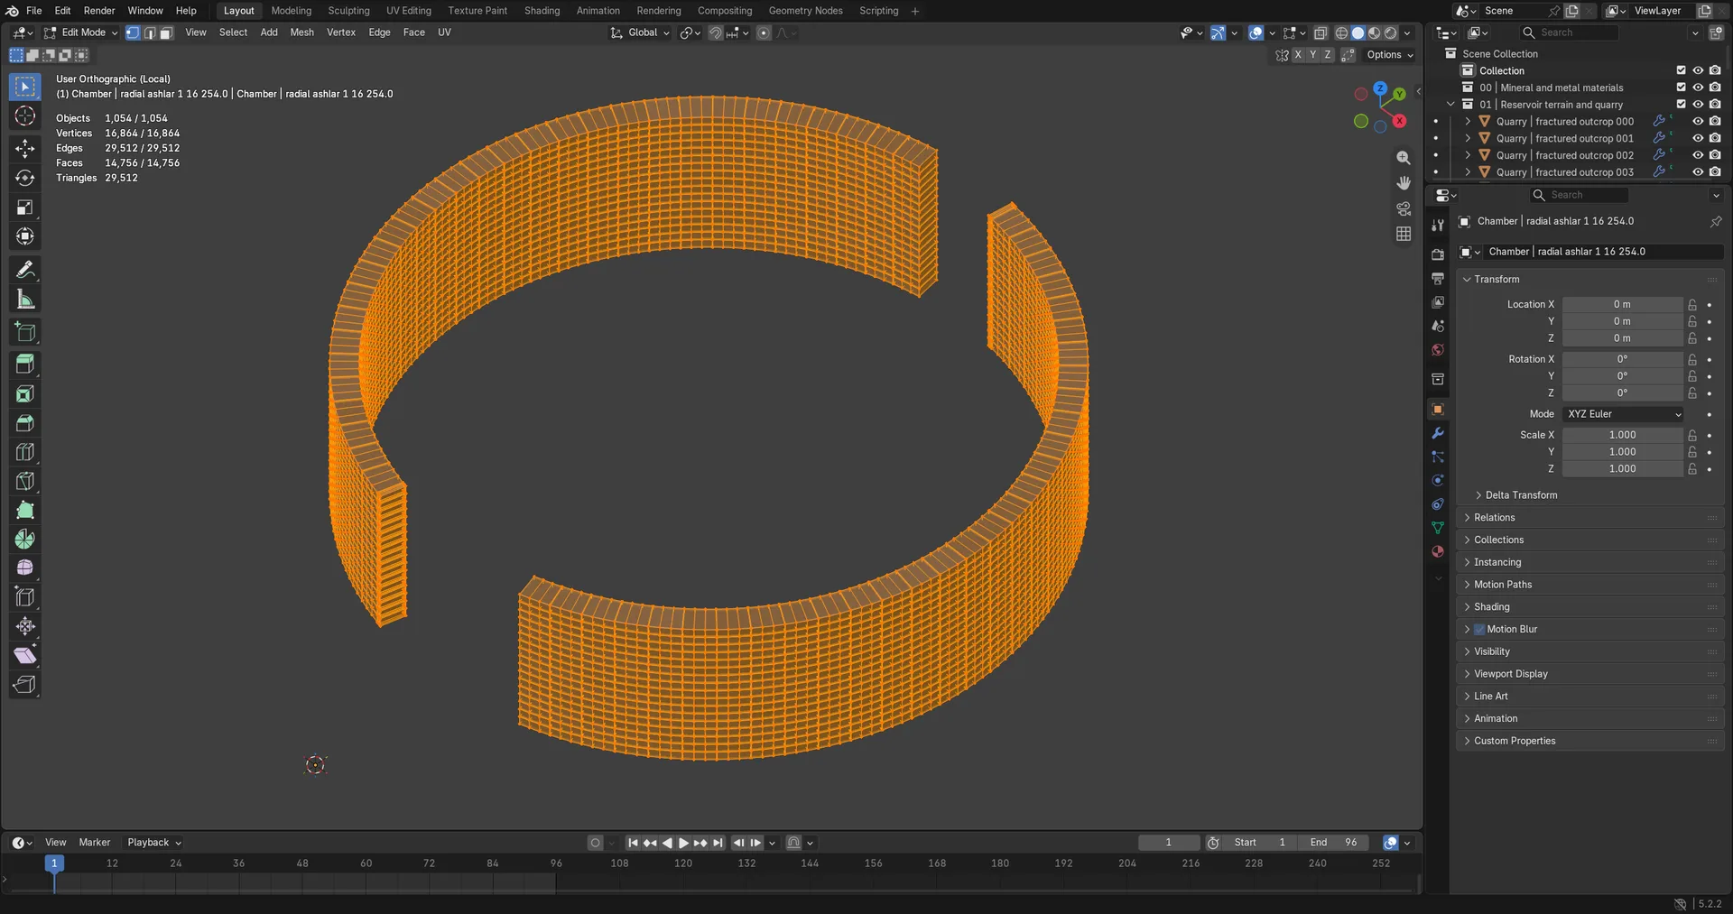The width and height of the screenshot is (1733, 914).
Task: Choose the Measure tool
Action: (x=25, y=300)
